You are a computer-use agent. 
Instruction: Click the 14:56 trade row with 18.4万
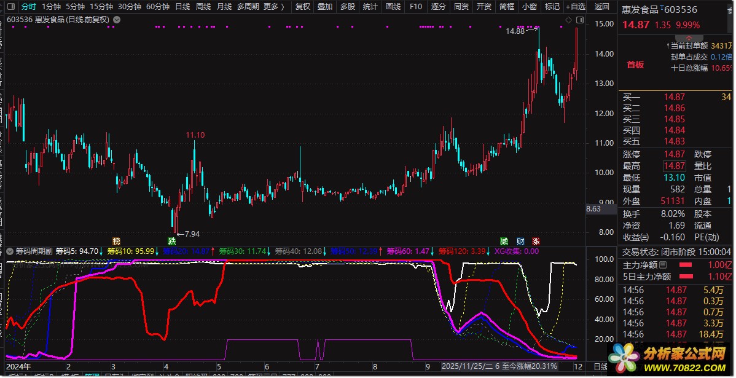tap(676, 334)
